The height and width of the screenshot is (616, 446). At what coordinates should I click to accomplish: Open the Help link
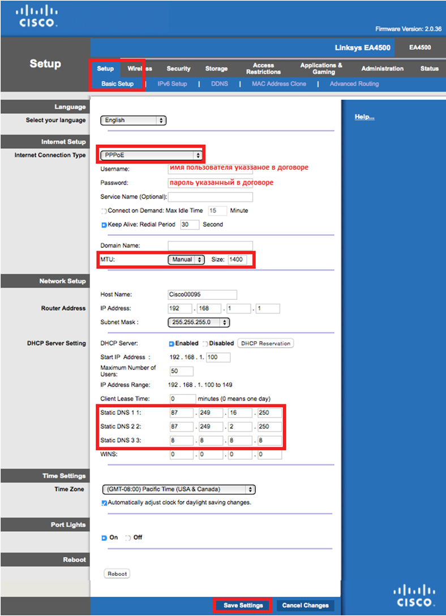click(364, 117)
